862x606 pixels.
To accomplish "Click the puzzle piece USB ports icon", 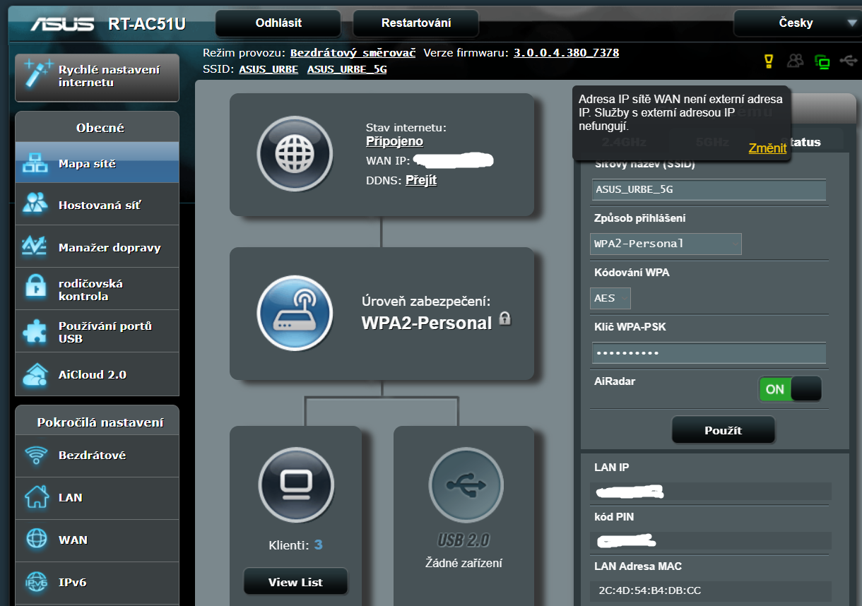I will 35,332.
